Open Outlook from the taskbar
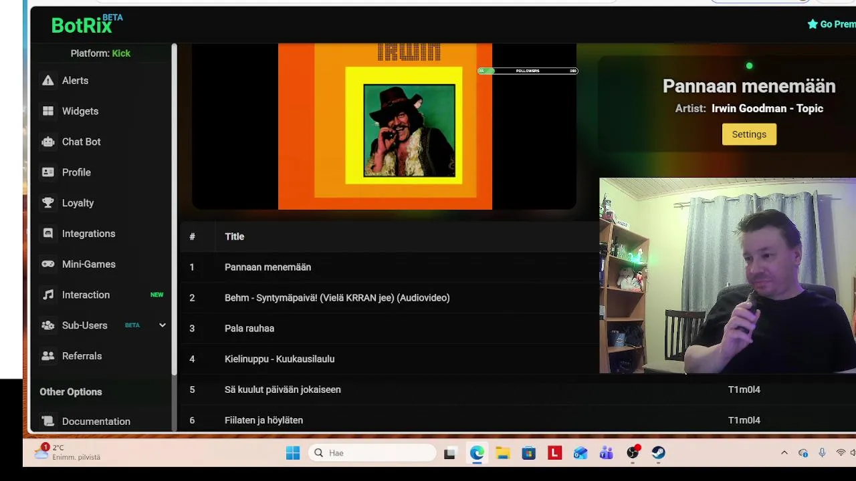Viewport: 856px width, 481px height. click(x=580, y=453)
